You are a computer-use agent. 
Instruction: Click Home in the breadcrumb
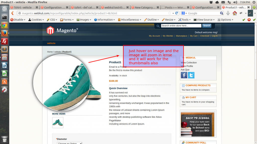pyautogui.click(x=50, y=52)
